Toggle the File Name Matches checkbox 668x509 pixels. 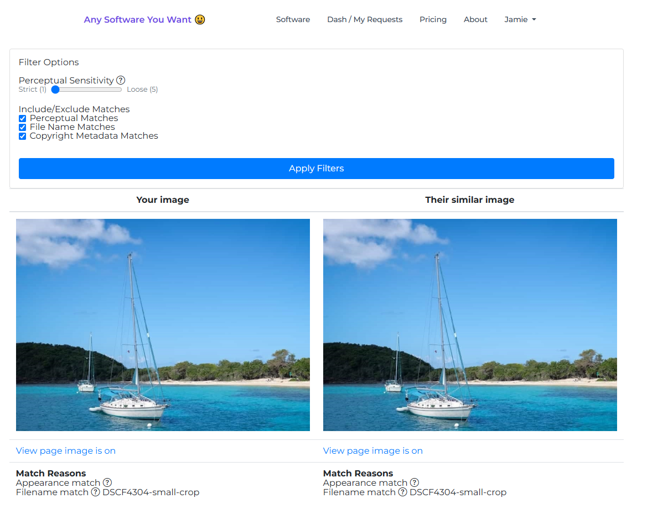click(23, 127)
